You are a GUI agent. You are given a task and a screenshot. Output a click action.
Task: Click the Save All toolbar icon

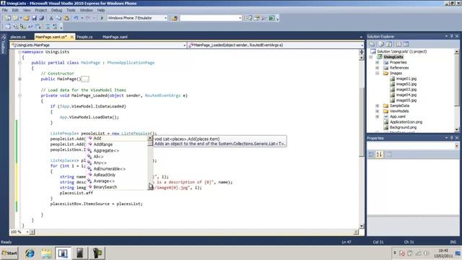point(42,18)
